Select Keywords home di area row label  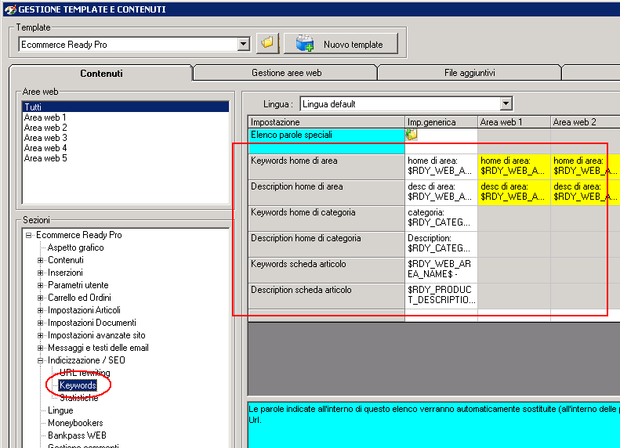tap(327, 167)
